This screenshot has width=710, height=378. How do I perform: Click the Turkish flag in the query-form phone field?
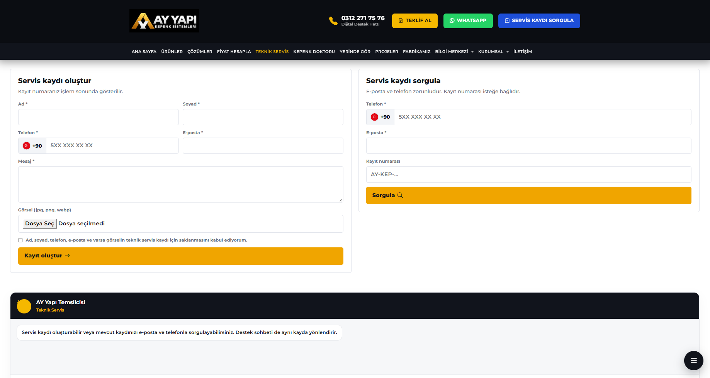pyautogui.click(x=374, y=117)
